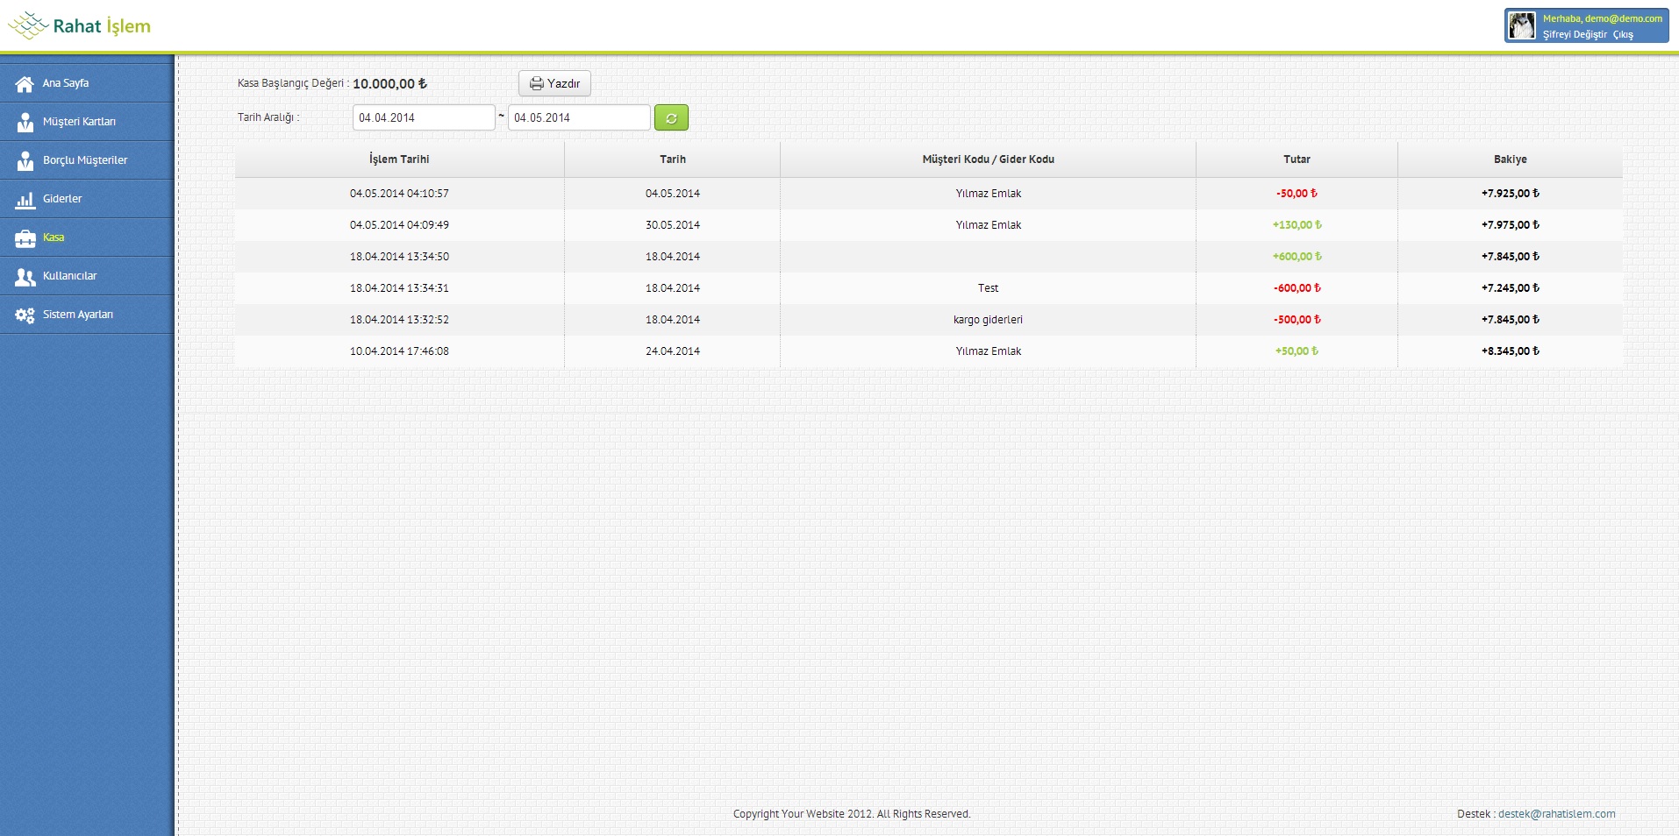
Task: Open the Rahat İşlem logo
Action: pyautogui.click(x=80, y=26)
